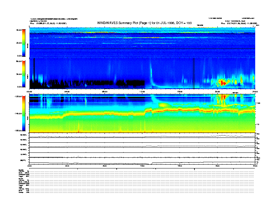Click the -125.00 label on TNR color scale
Screen dimensions: 275x213
(x=18, y=96)
